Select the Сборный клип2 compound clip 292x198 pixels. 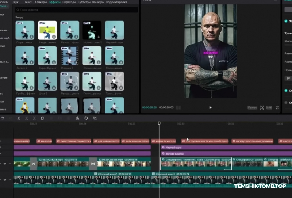(x=122, y=180)
